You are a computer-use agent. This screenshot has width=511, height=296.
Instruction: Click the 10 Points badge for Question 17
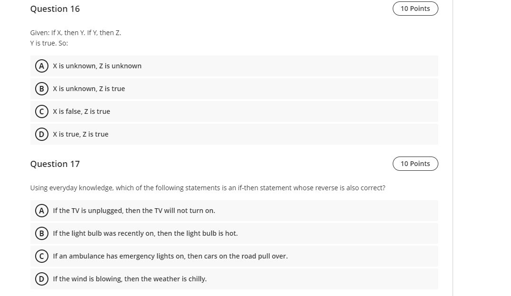pos(416,164)
